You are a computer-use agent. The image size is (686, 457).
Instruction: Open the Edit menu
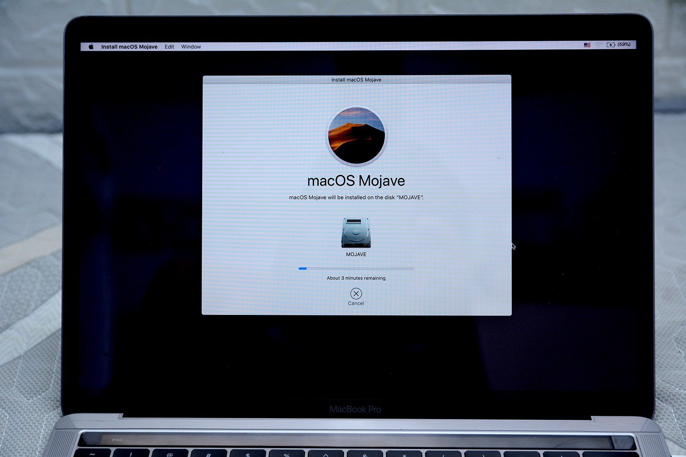click(169, 46)
